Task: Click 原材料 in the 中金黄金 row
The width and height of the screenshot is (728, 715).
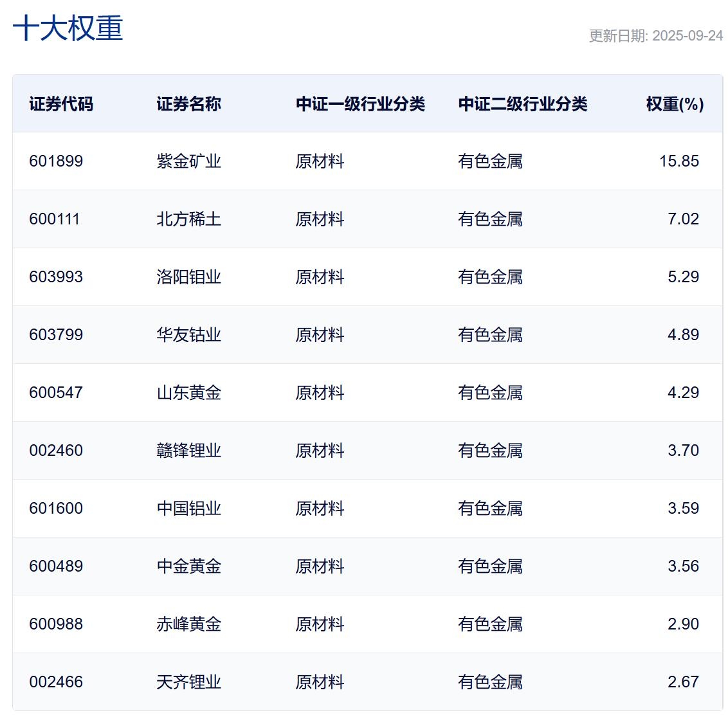Action: point(320,566)
